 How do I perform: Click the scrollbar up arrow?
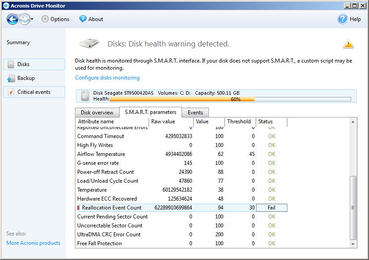[353, 122]
